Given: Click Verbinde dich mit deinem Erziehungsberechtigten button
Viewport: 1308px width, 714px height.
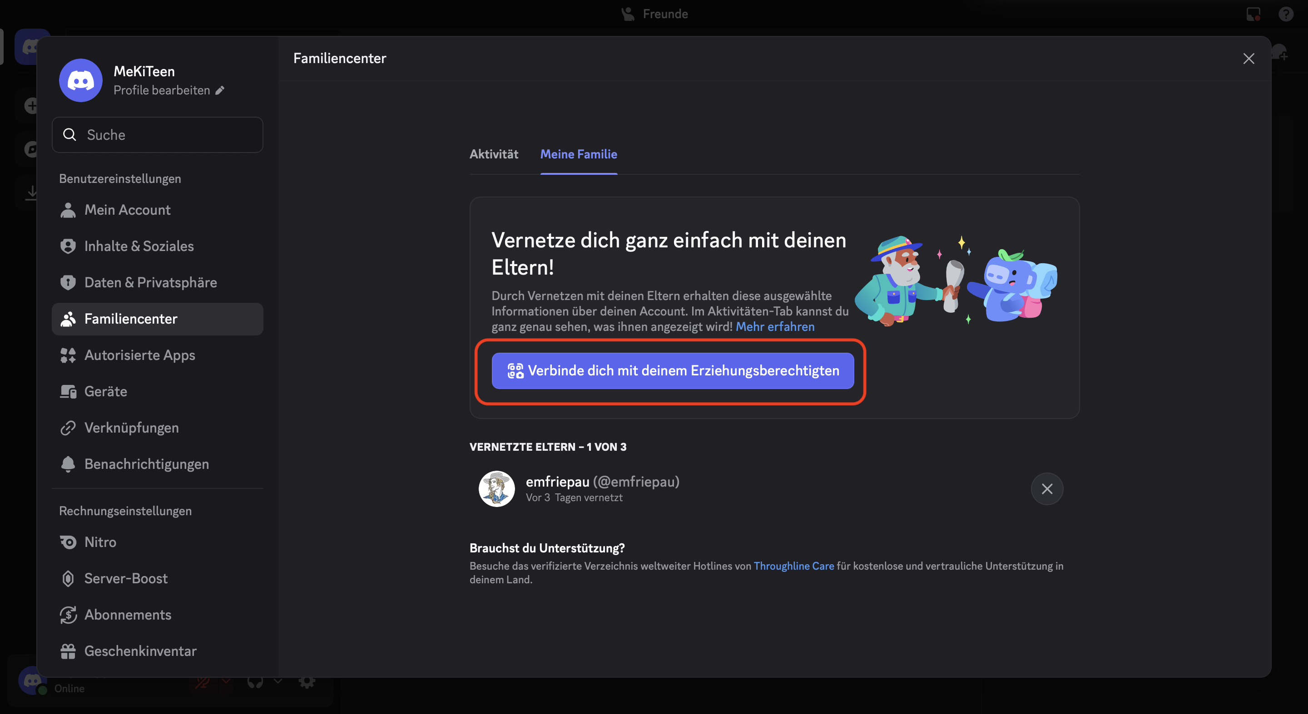Looking at the screenshot, I should point(672,371).
